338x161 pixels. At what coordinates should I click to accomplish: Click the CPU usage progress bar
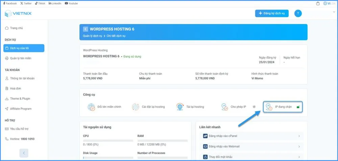point(108,140)
